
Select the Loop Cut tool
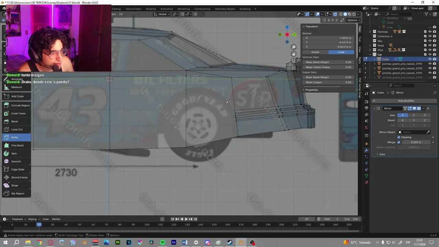(16, 129)
